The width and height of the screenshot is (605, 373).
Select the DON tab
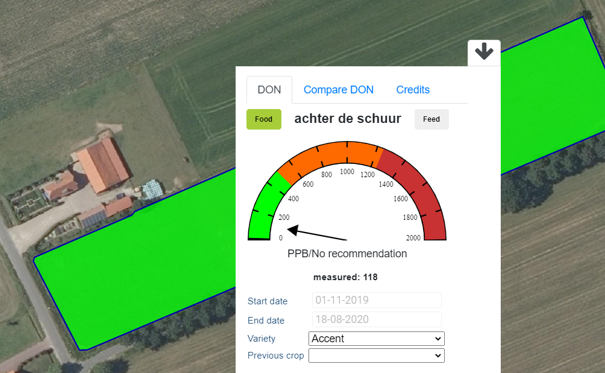pyautogui.click(x=269, y=90)
